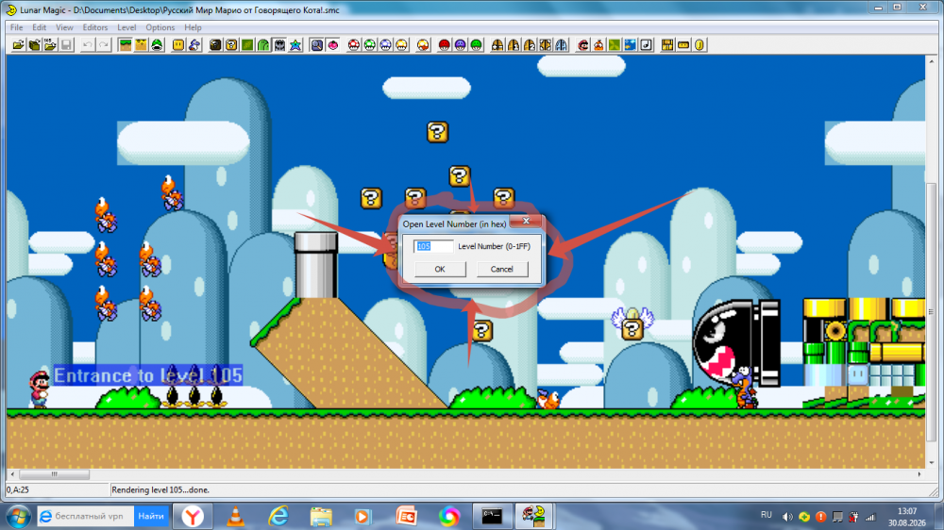Click the blue Rex dinosaur toolbar icon
This screenshot has height=530, width=944.
194,45
